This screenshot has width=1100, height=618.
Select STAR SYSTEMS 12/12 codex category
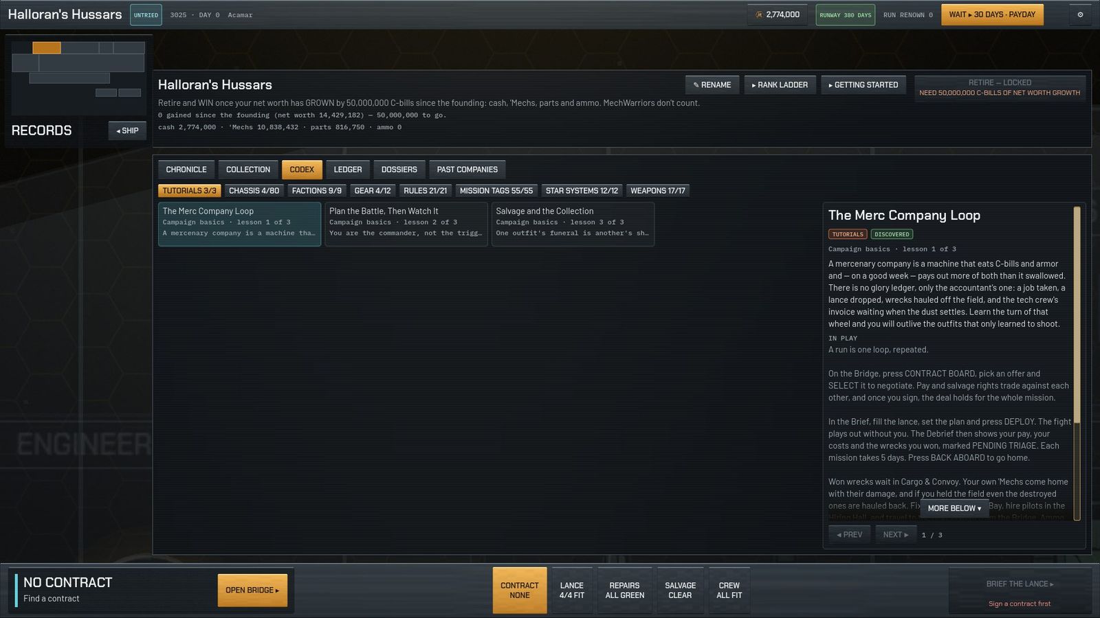coord(582,191)
